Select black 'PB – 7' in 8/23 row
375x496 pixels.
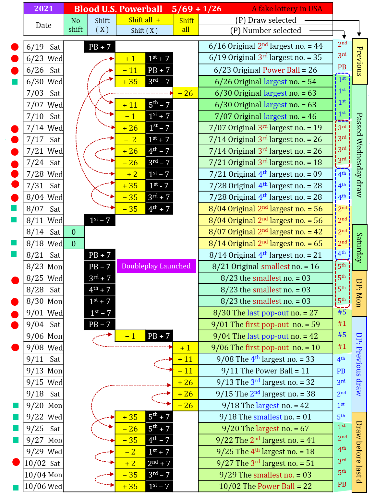click(100, 267)
